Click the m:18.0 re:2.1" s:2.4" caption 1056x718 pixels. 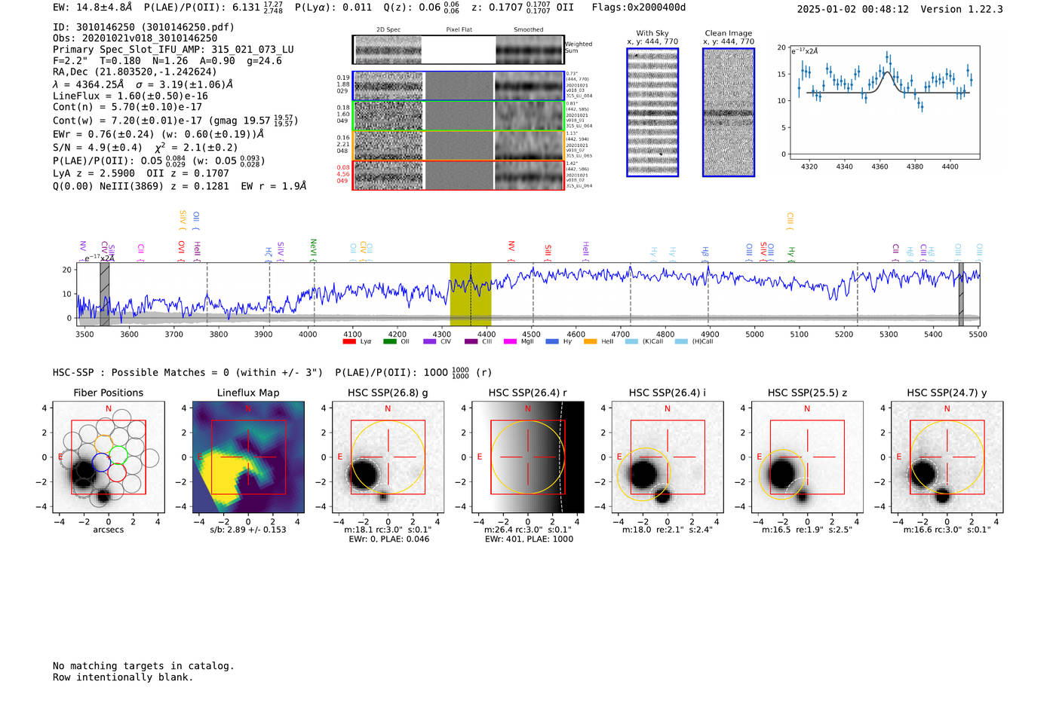point(668,530)
